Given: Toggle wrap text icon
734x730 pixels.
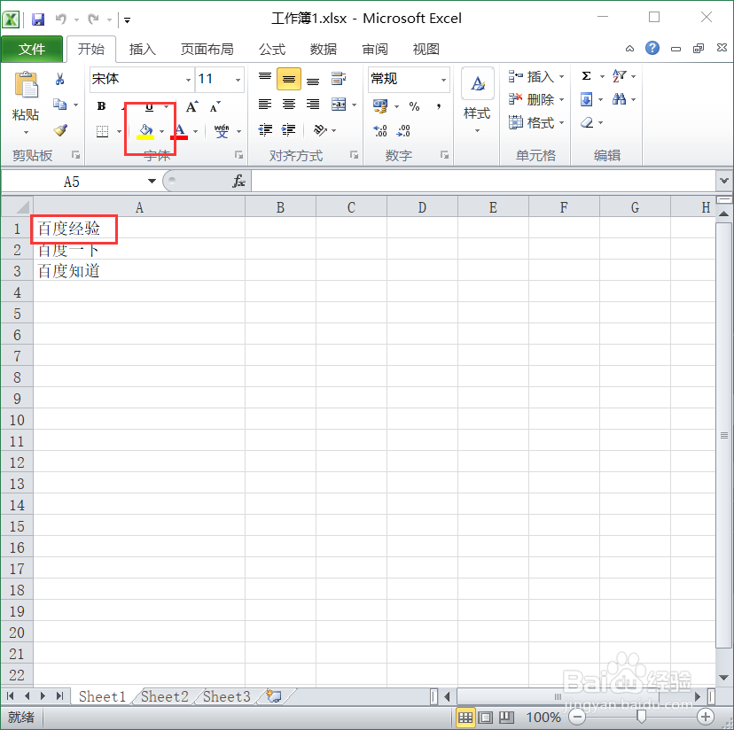Looking at the screenshot, I should click(x=339, y=78).
